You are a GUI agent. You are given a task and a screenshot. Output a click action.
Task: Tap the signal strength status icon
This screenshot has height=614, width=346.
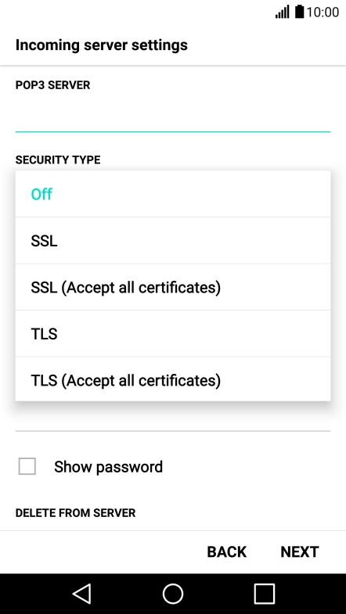(282, 12)
